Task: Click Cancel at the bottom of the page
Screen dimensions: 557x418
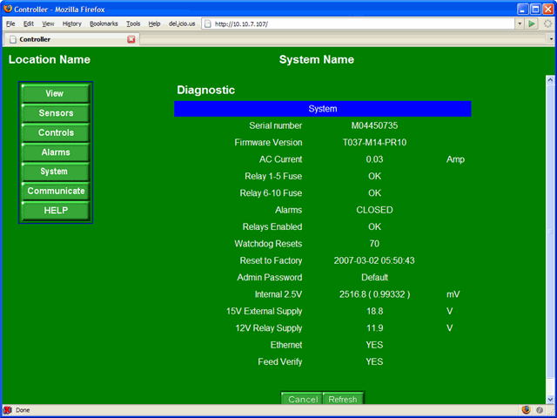Action: click(x=302, y=399)
